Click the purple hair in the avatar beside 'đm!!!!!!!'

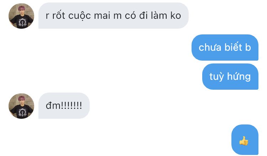pos(21,98)
